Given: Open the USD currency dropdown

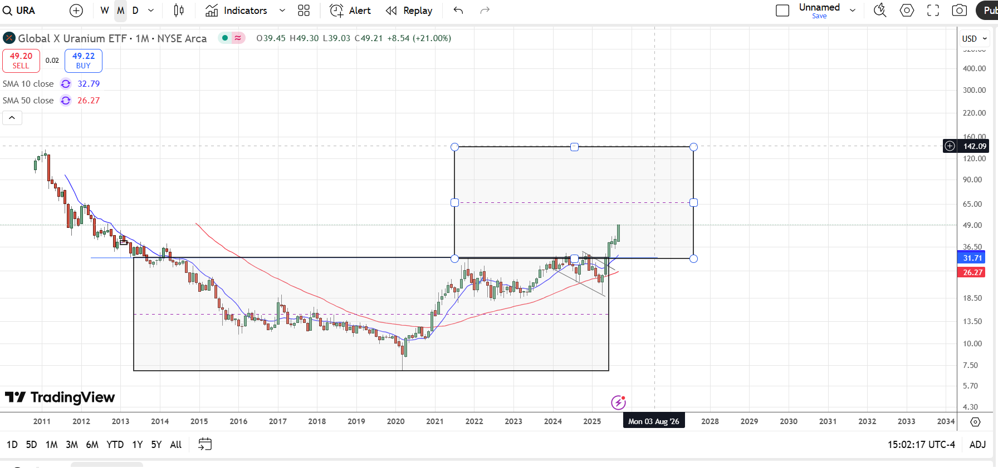Looking at the screenshot, I should pyautogui.click(x=974, y=38).
